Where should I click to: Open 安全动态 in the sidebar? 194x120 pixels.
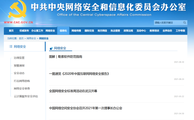point(19,73)
